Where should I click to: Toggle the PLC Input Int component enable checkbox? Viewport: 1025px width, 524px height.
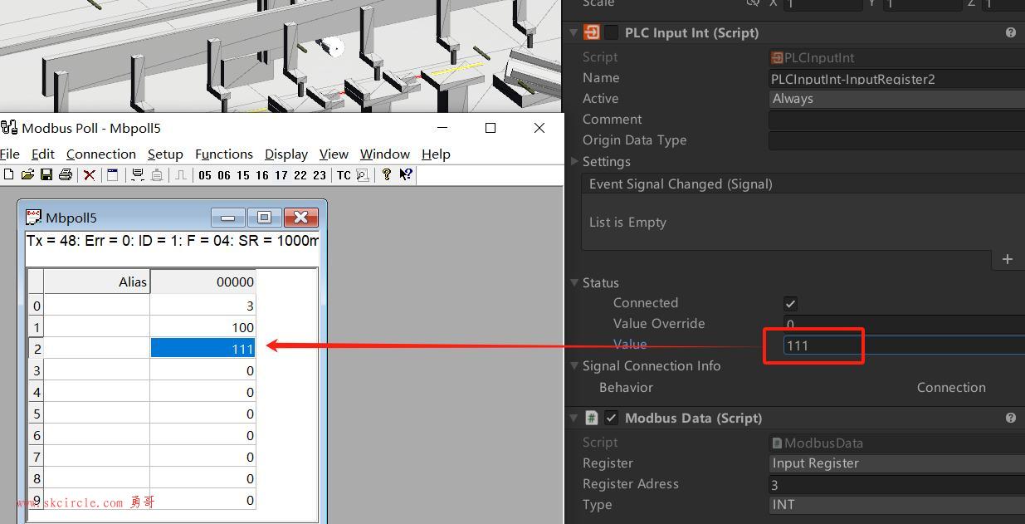612,32
